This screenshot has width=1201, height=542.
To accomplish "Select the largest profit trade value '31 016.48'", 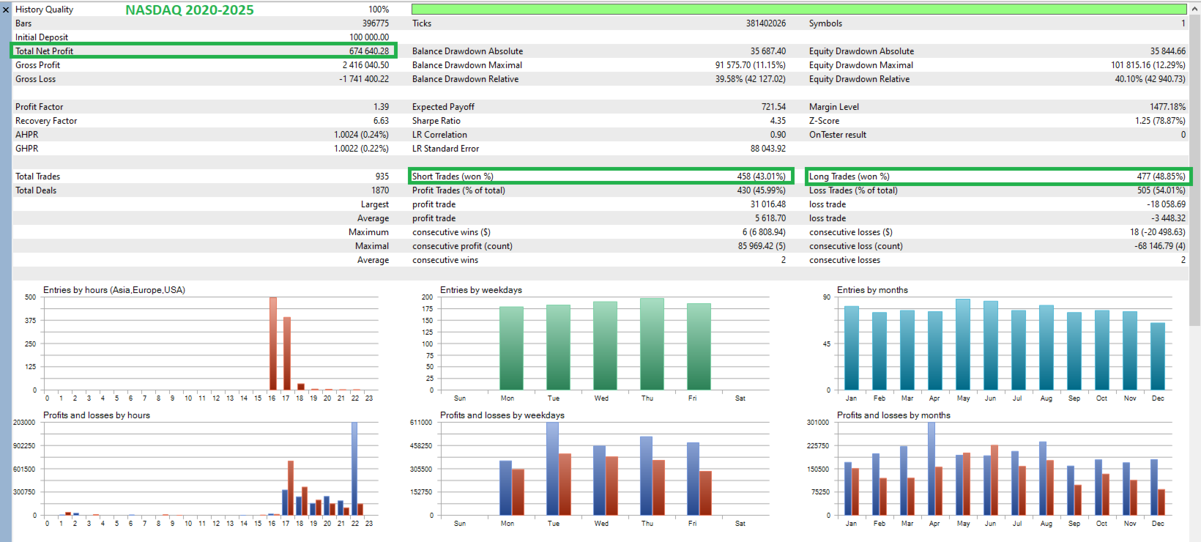I will [x=768, y=204].
